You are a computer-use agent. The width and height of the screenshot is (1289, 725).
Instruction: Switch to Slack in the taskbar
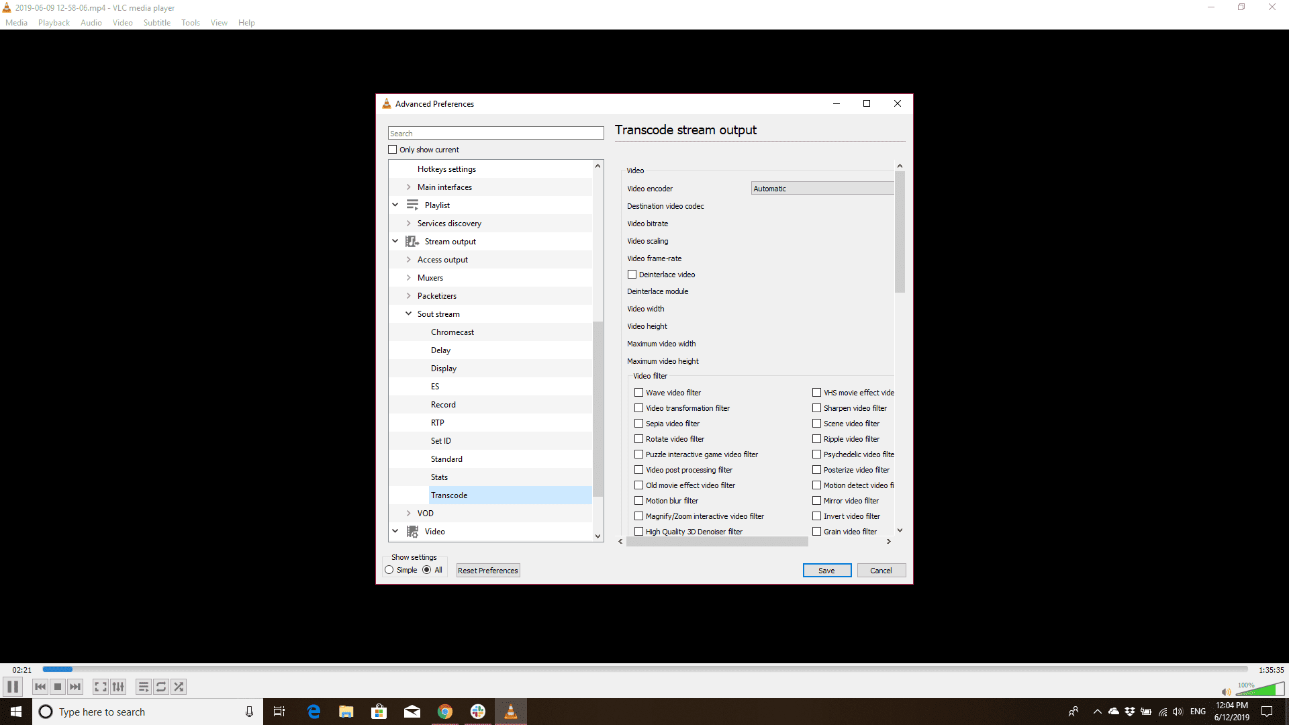[x=478, y=712]
